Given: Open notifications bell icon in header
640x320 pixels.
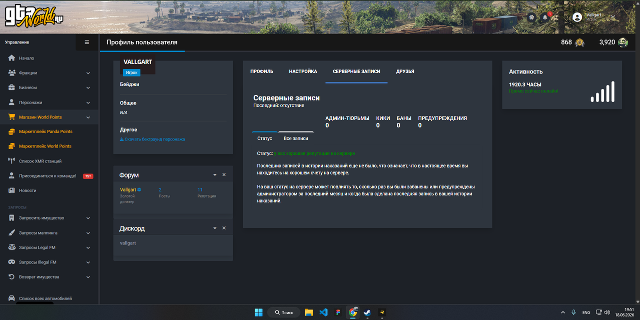Looking at the screenshot, I should (545, 17).
